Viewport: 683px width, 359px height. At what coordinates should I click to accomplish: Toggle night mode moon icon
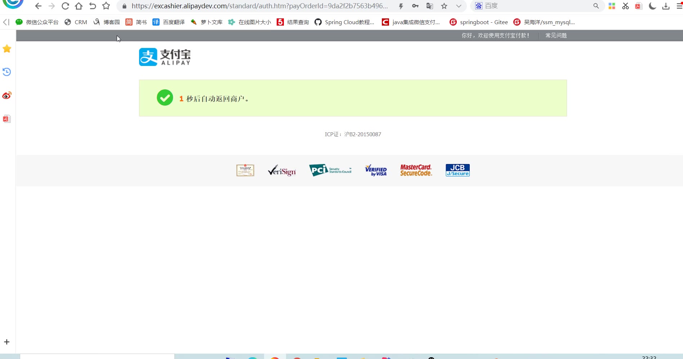(x=652, y=6)
